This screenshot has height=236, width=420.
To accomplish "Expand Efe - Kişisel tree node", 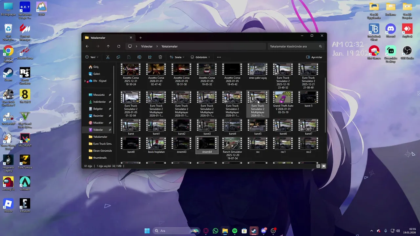I will [85, 81].
